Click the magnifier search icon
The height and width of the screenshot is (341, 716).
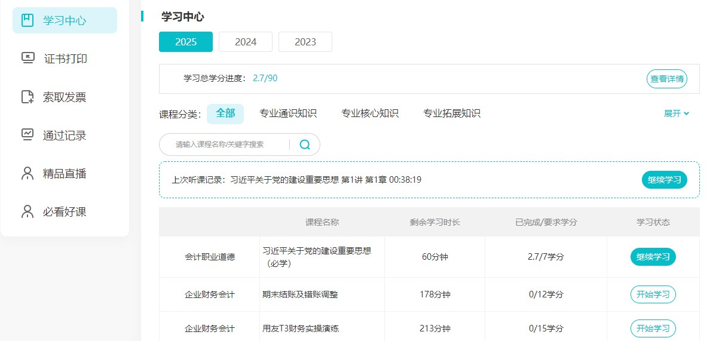point(305,145)
